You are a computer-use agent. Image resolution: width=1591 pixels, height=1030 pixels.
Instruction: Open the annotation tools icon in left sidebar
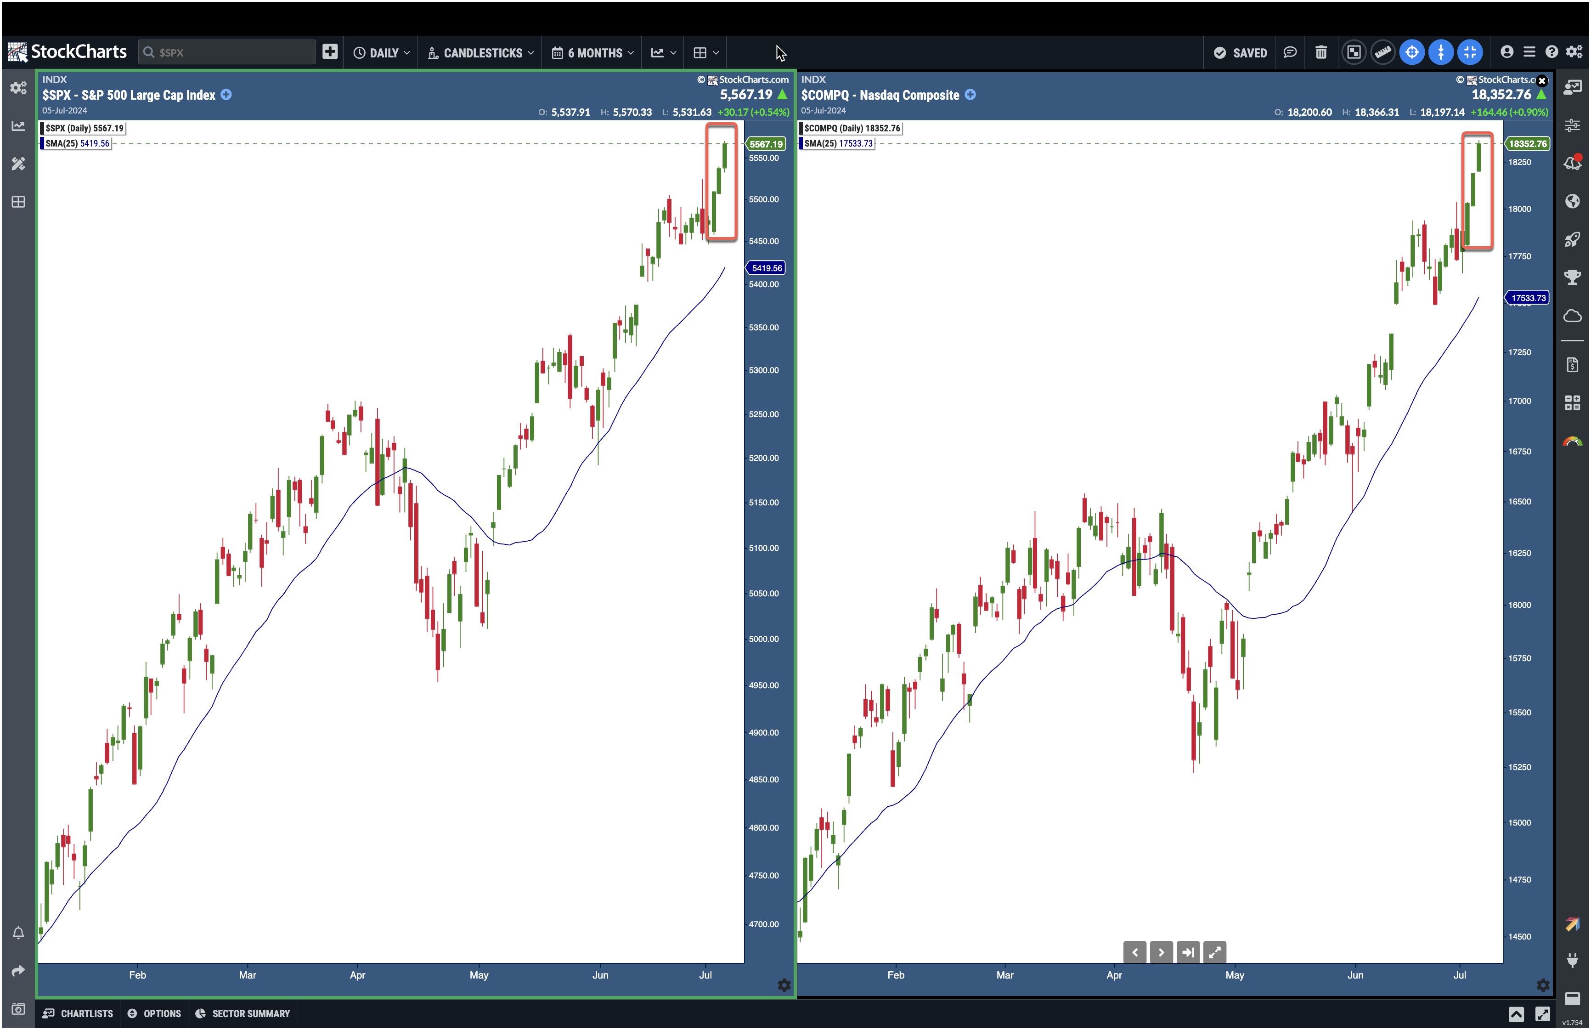[x=18, y=164]
